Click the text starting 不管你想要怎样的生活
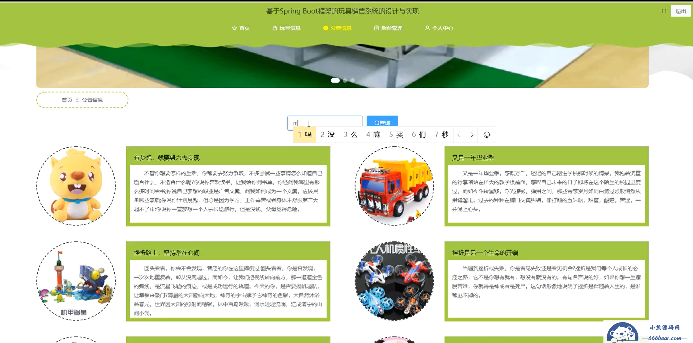The width and height of the screenshot is (693, 343). 228,191
